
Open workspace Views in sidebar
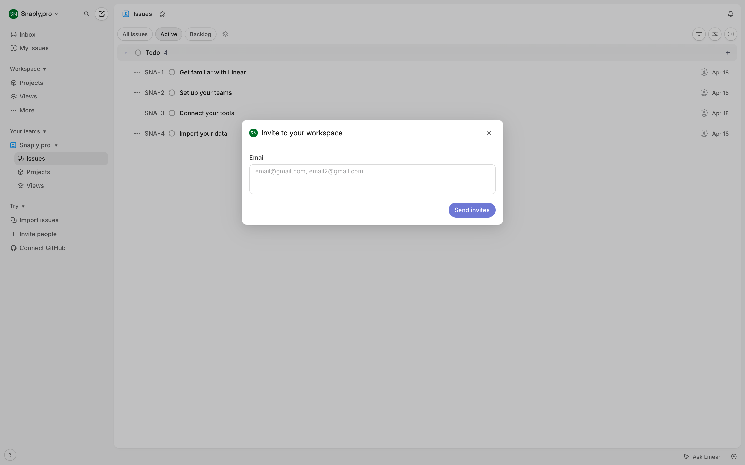pos(24,96)
